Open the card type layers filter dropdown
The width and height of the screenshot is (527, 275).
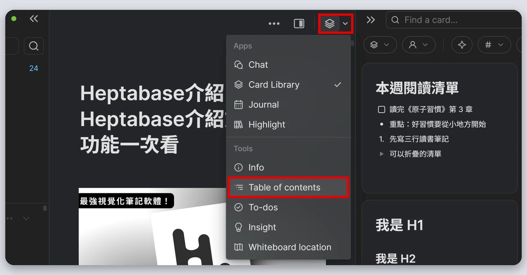pos(380,45)
